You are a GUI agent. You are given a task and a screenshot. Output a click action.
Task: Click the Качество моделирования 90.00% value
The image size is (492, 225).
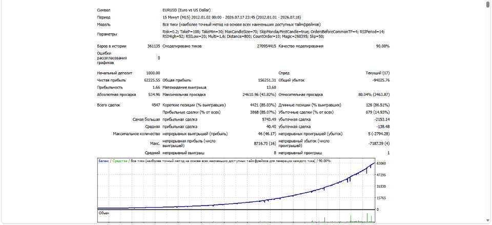tap(383, 46)
